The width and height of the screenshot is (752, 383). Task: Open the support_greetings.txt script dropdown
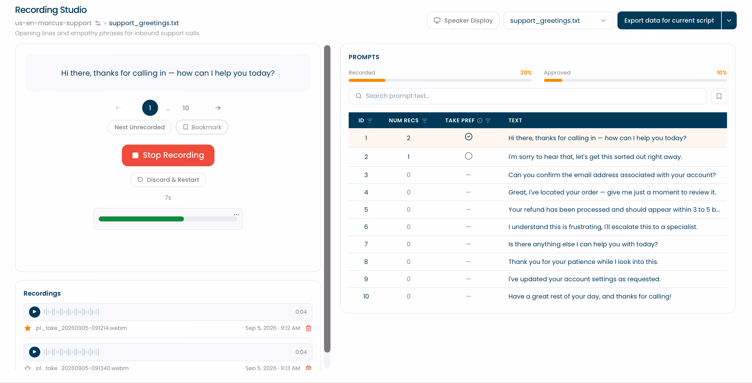(558, 21)
